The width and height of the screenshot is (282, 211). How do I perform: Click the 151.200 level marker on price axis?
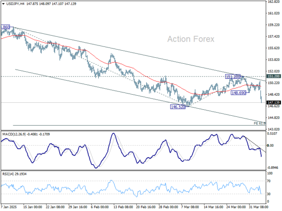[274, 76]
